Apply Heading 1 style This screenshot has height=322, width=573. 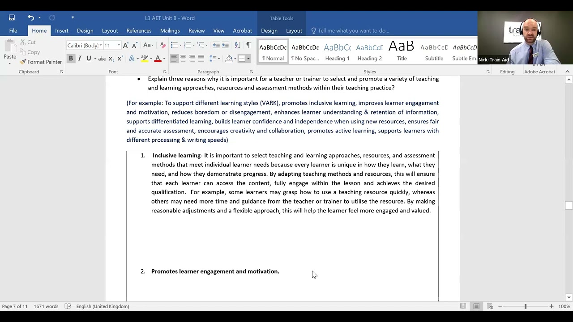[x=338, y=52]
